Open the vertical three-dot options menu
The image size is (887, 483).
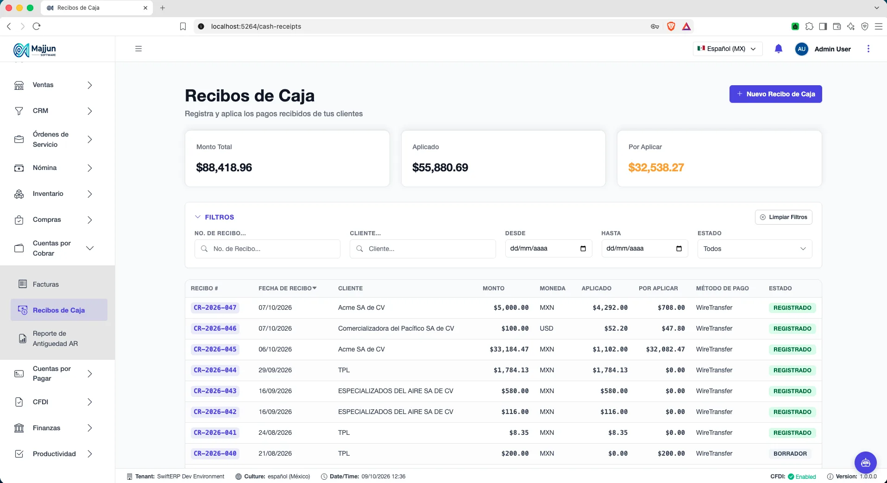click(x=868, y=49)
